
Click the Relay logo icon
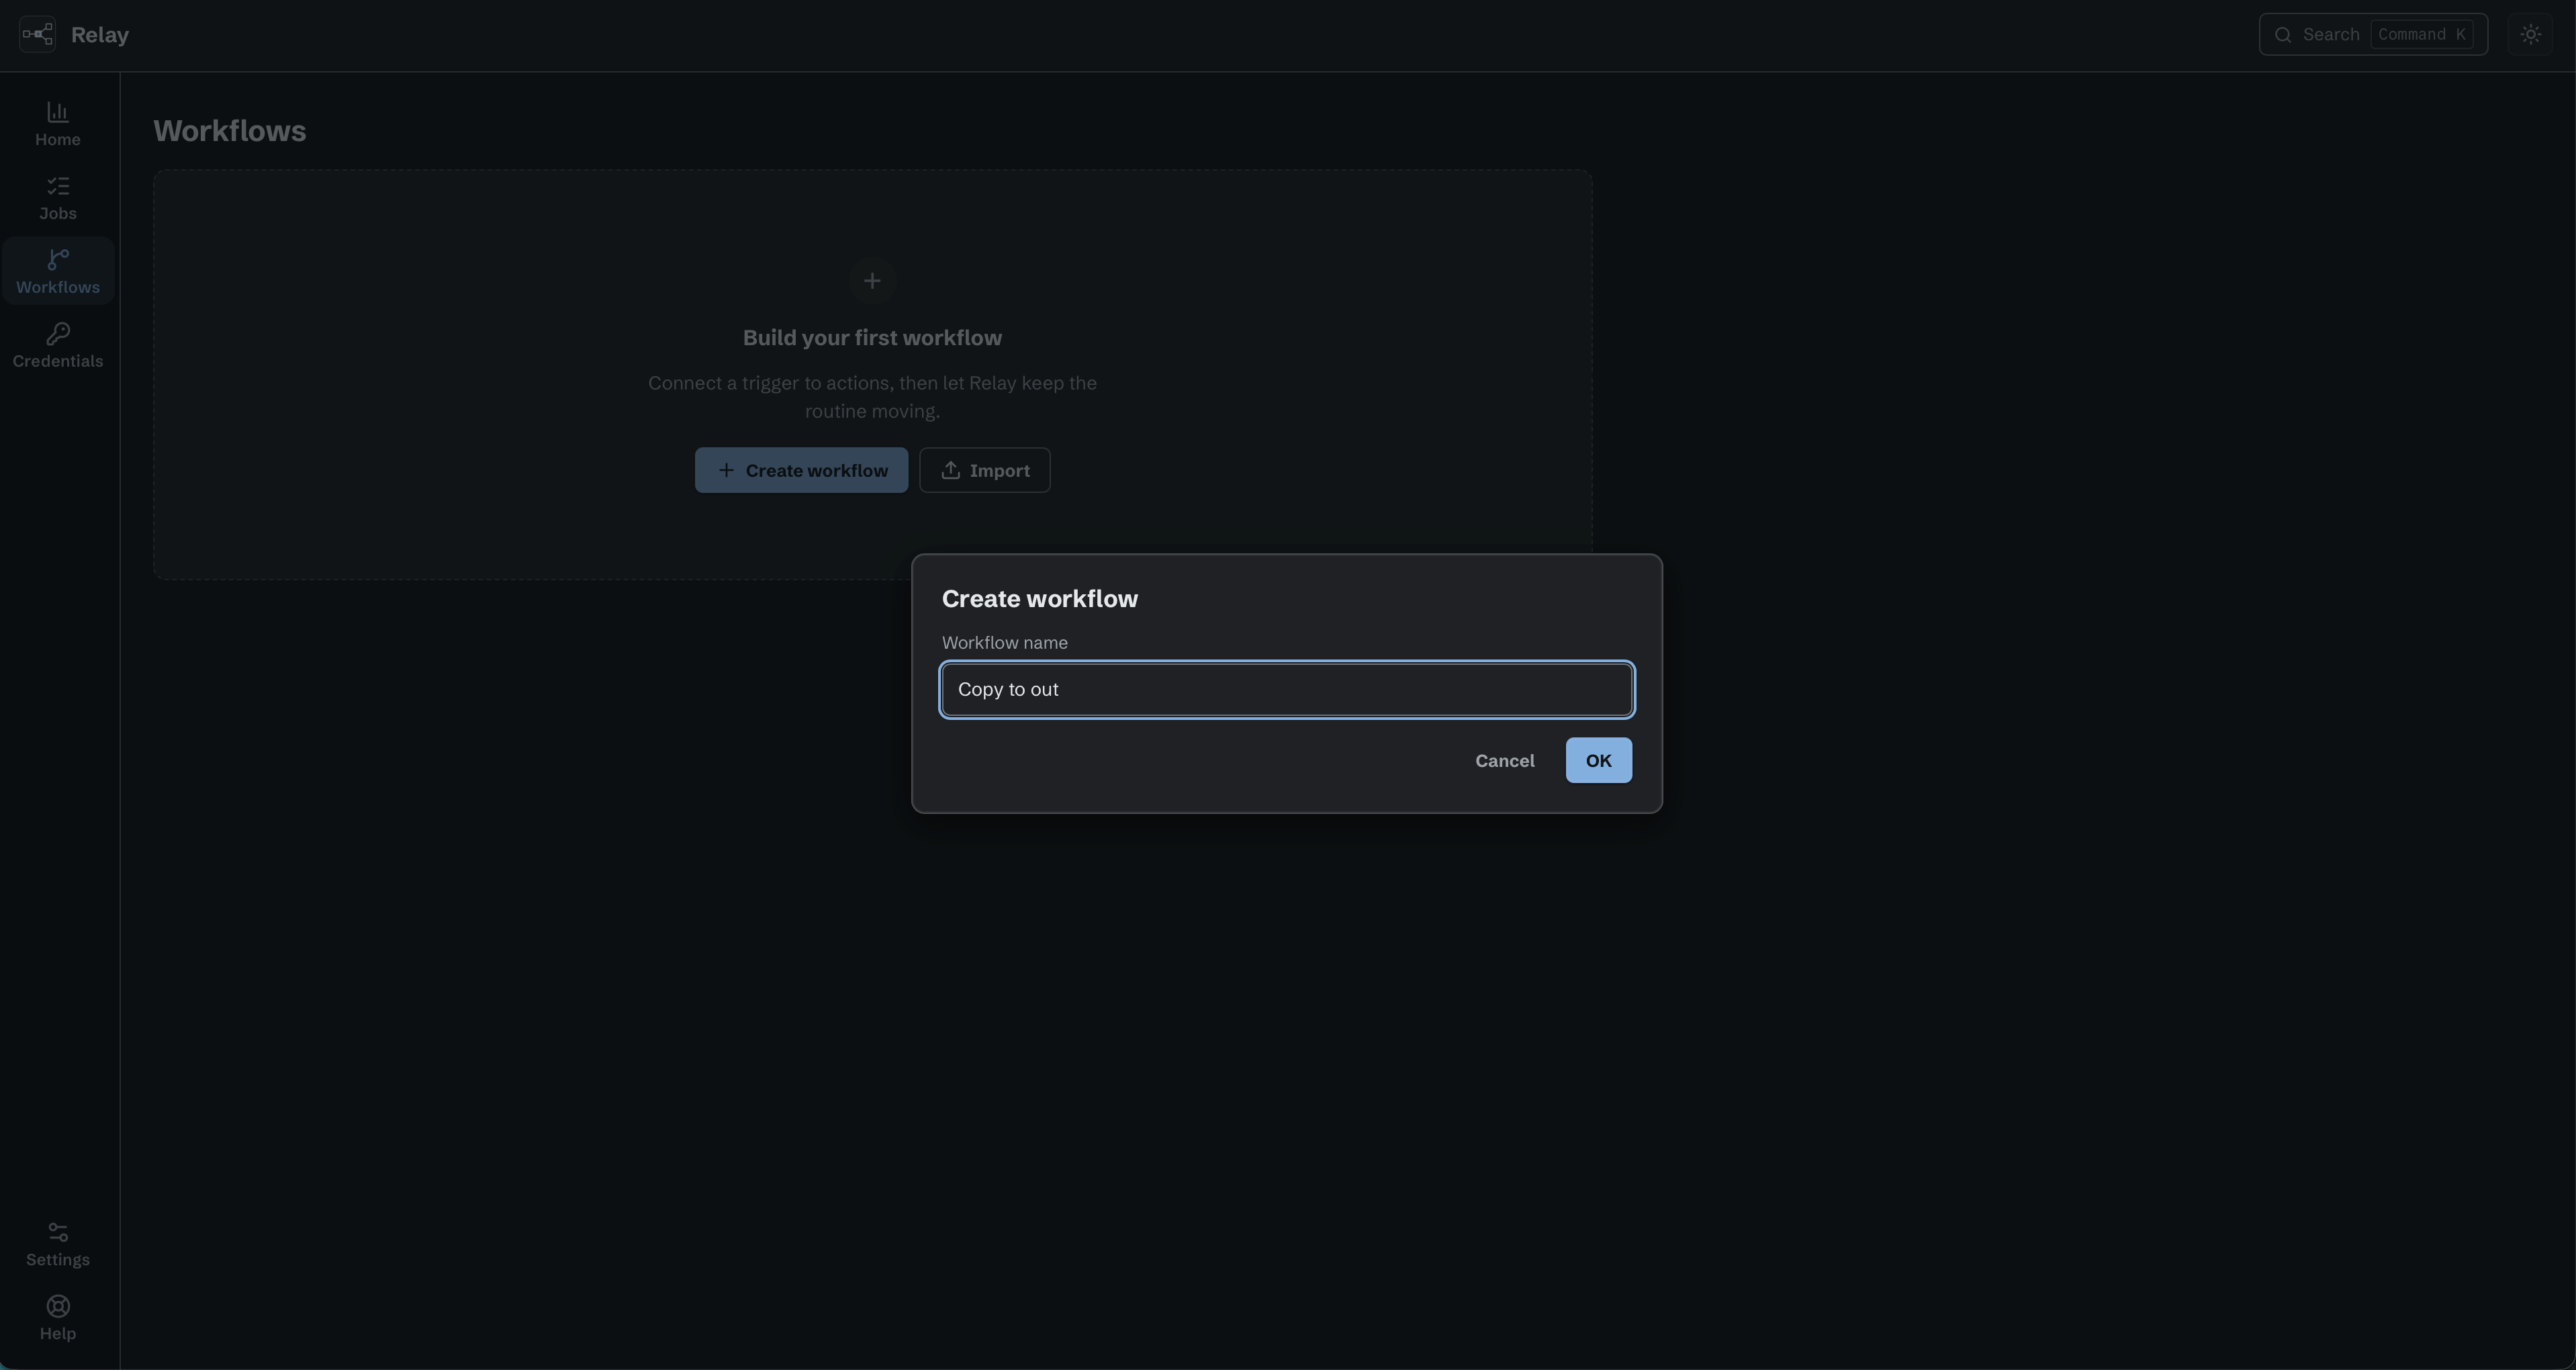[37, 35]
